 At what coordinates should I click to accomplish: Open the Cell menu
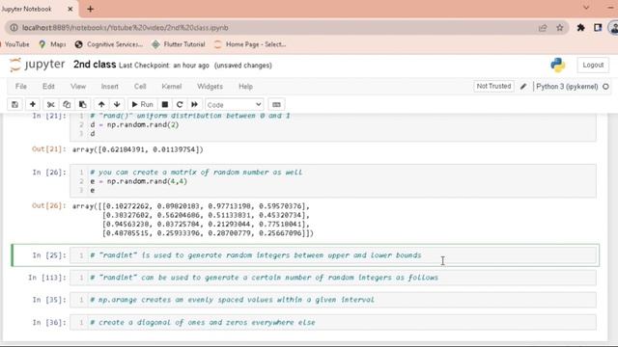click(x=140, y=87)
